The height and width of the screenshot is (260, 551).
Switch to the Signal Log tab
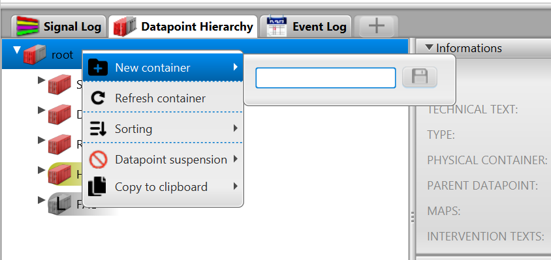tap(58, 26)
